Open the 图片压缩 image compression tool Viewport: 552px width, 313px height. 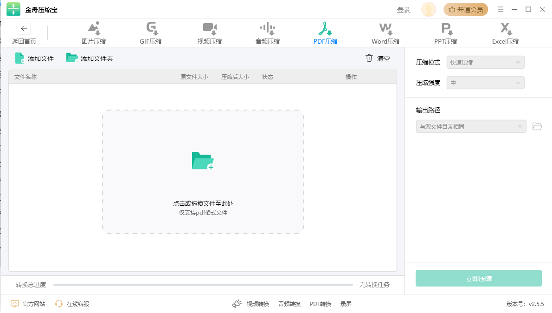[94, 33]
